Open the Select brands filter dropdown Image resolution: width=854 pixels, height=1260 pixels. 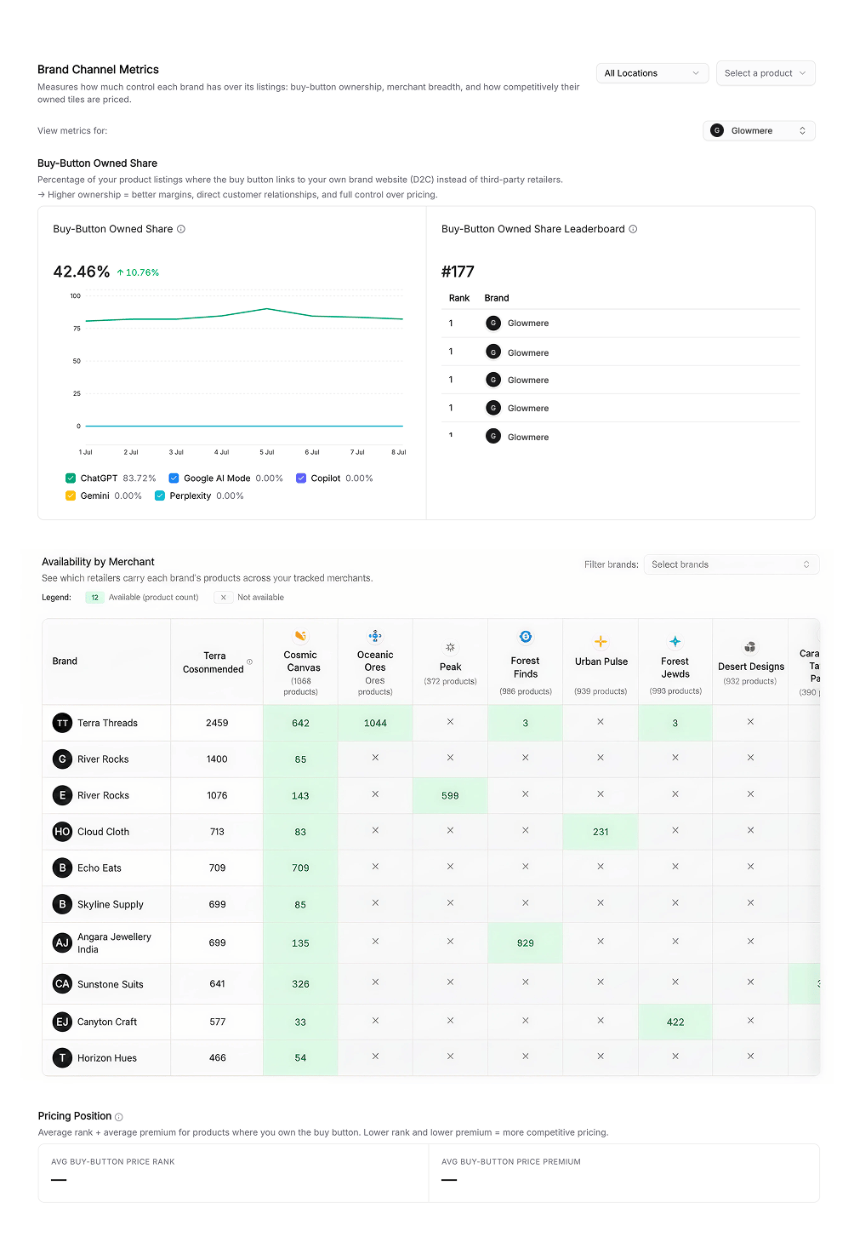tap(731, 564)
